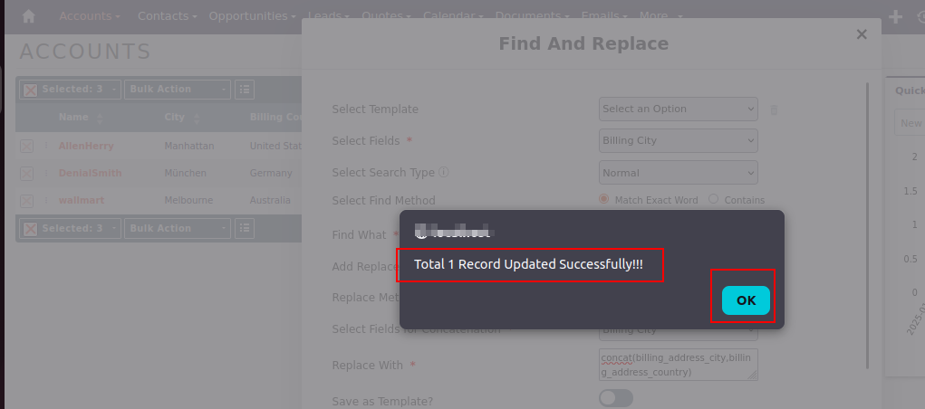Toggle the Save as Template switch
This screenshot has width=925, height=409.
tap(616, 398)
